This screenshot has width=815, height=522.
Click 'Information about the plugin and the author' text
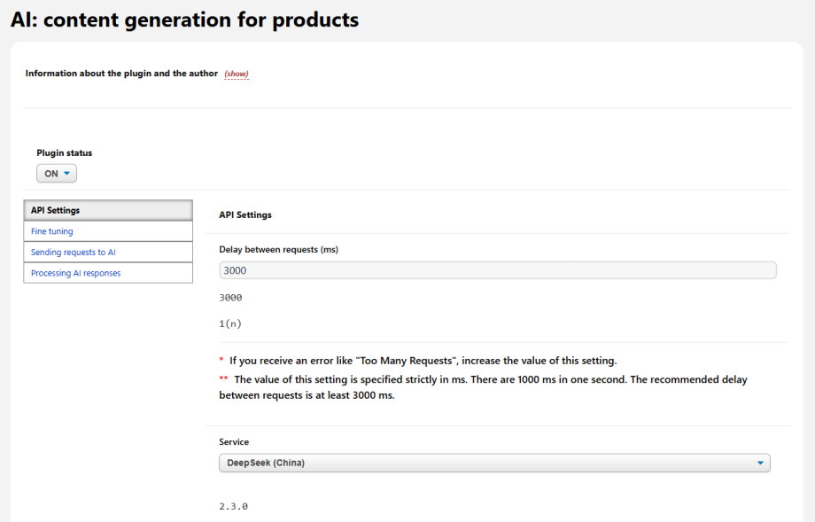click(x=121, y=74)
